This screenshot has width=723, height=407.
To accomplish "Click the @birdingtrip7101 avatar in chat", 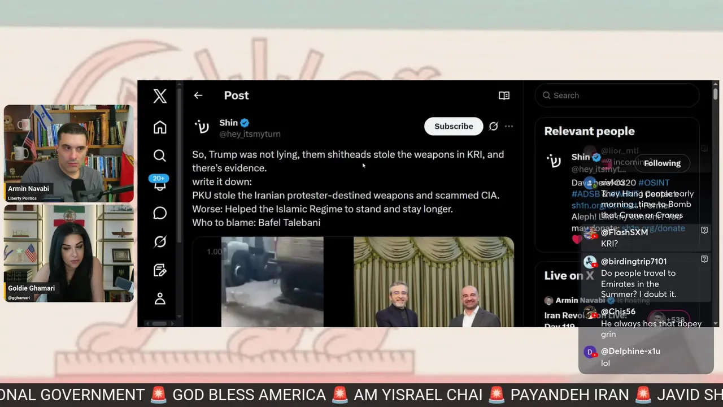I will pyautogui.click(x=590, y=262).
